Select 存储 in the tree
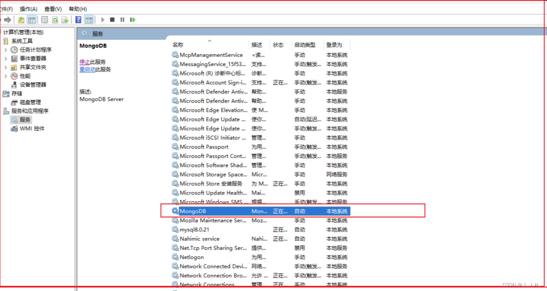This screenshot has height=291, width=547. (17, 93)
